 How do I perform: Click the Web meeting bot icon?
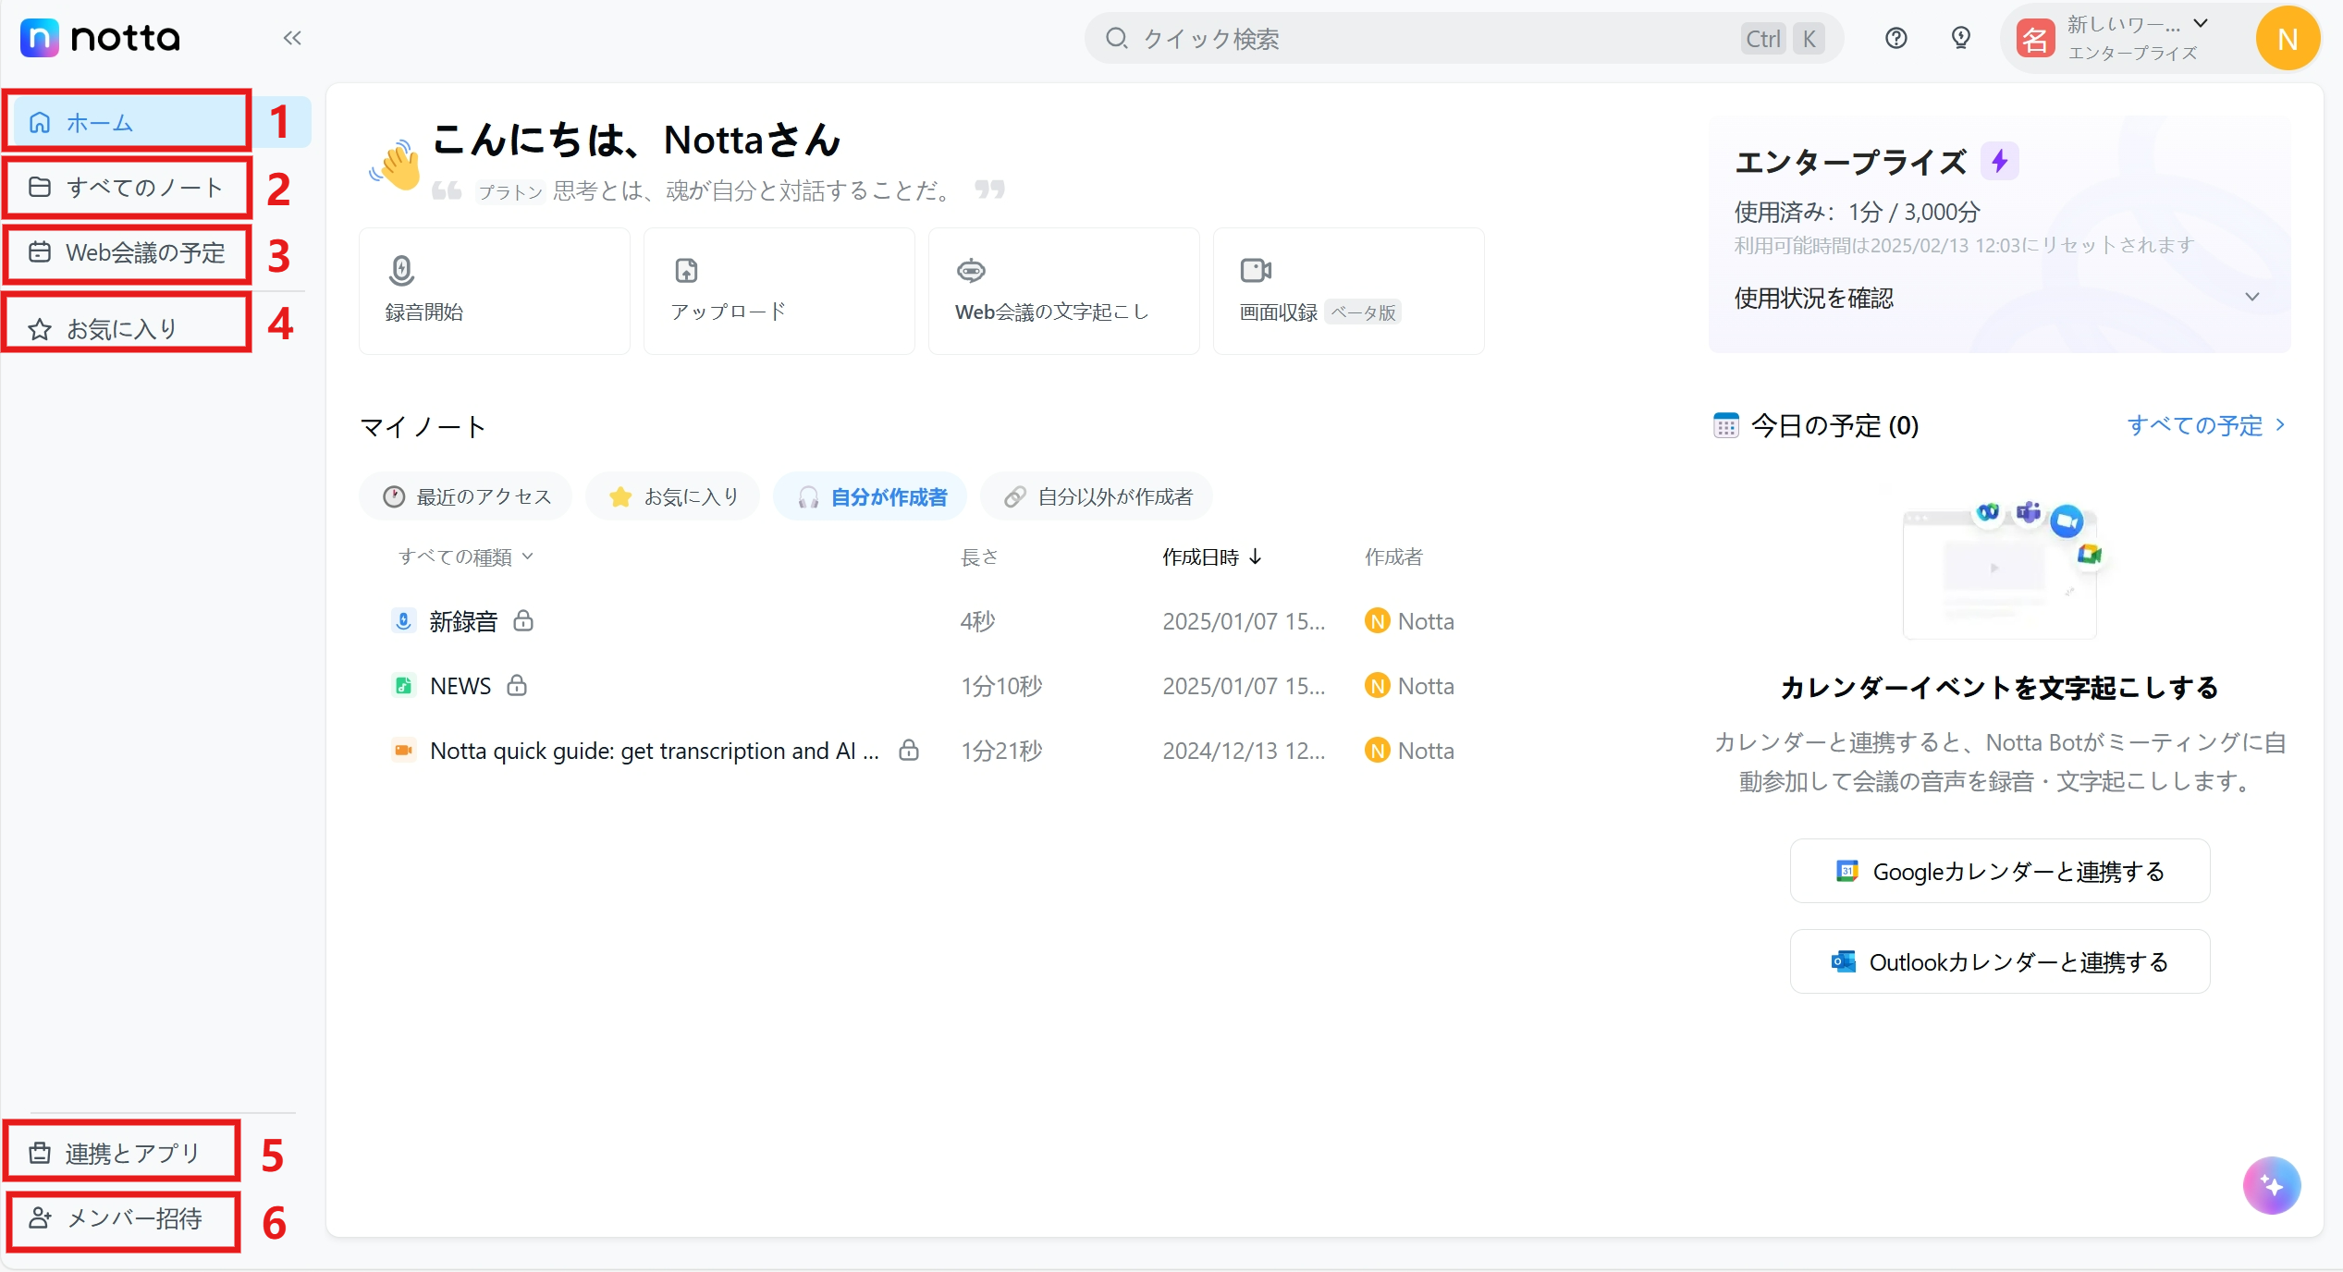(x=971, y=271)
